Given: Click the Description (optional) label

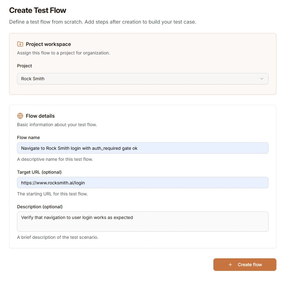Looking at the screenshot, I should pos(39,207).
